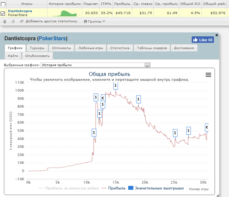Sort by the Подсчет column header
This screenshot has width=229, height=197.
[91, 4]
